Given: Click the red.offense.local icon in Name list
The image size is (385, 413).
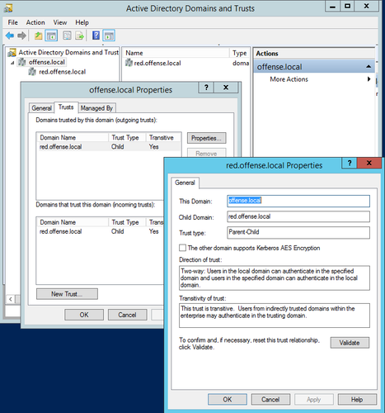Looking at the screenshot, I should pyautogui.click(x=129, y=63).
